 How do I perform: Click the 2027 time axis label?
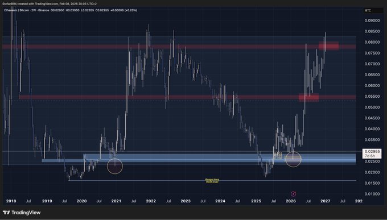pyautogui.click(x=326, y=201)
